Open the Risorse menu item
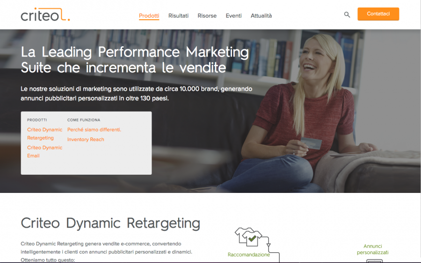The image size is (421, 263). (207, 16)
